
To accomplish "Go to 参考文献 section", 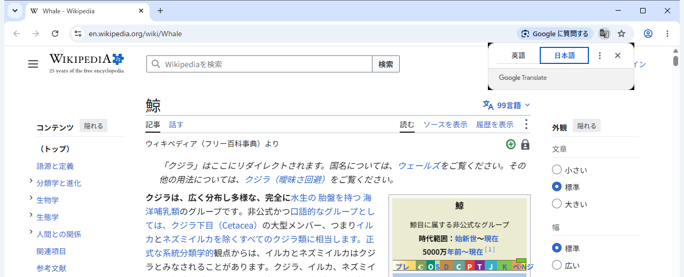I will [x=51, y=268].
